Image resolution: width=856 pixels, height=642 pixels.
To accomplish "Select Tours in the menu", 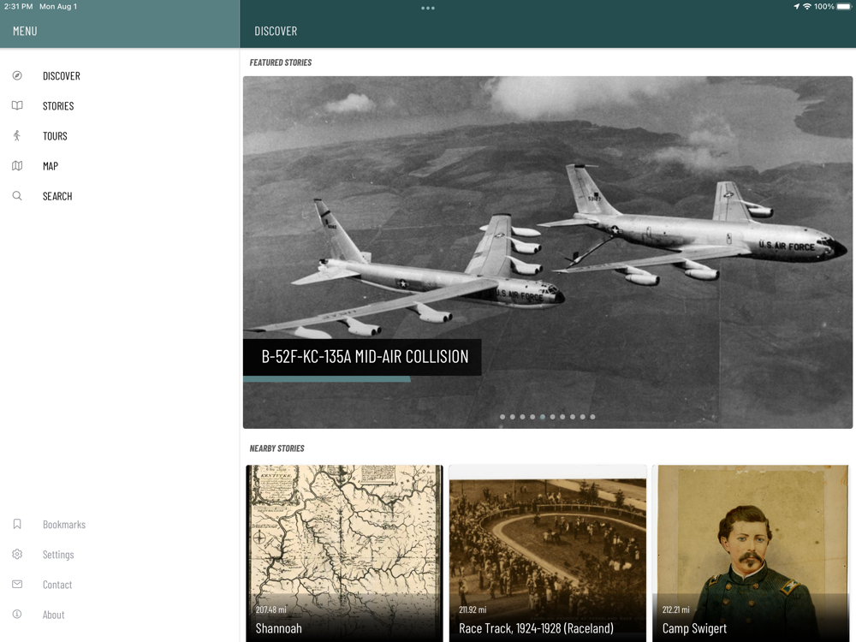I will pyautogui.click(x=55, y=136).
